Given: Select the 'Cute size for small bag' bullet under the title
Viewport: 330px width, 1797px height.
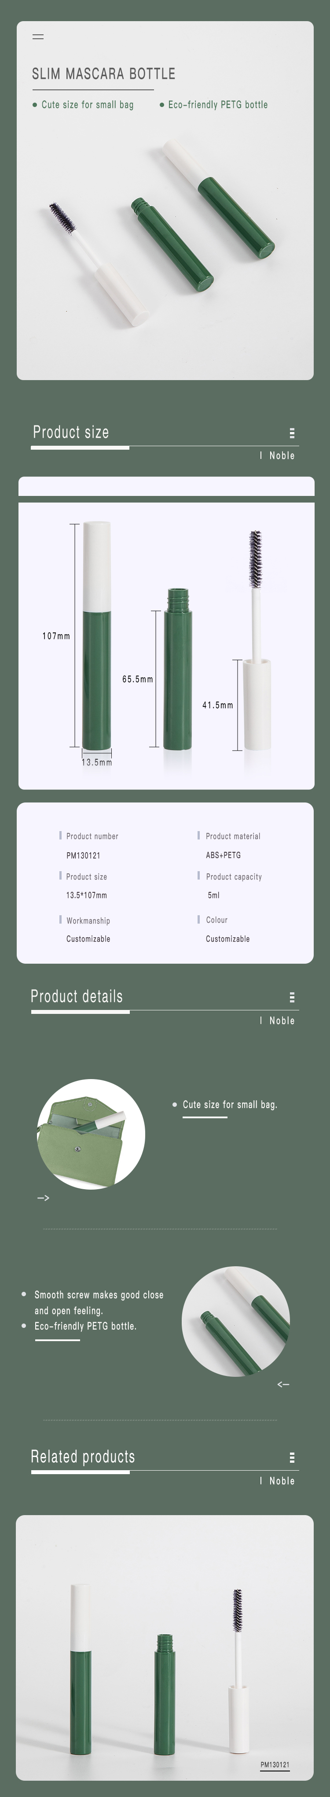Looking at the screenshot, I should point(83,105).
